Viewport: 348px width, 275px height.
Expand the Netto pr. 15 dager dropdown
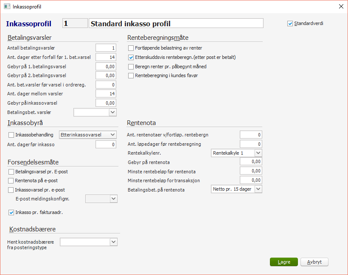(x=258, y=189)
